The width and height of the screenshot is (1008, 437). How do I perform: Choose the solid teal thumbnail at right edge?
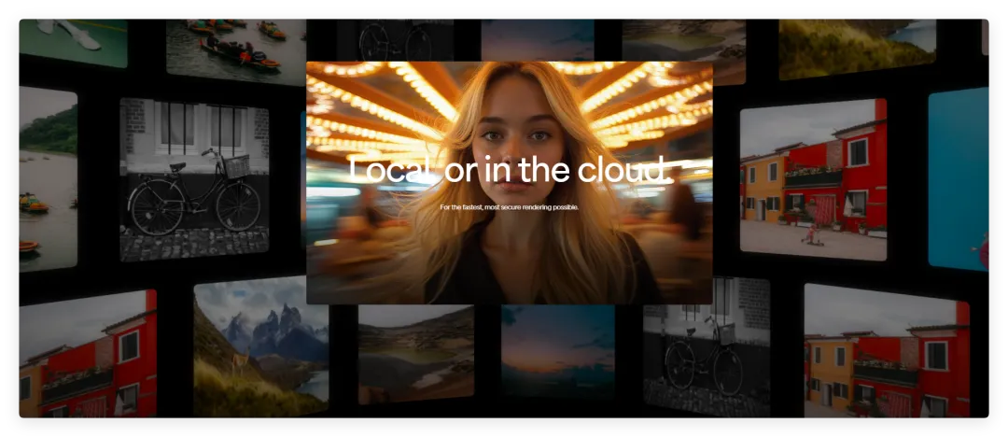click(958, 179)
